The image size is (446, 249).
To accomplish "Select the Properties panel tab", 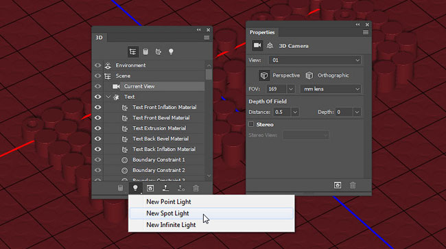I will point(262,32).
